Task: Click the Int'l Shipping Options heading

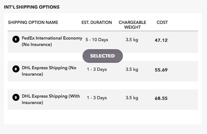Action: pos(32,7)
